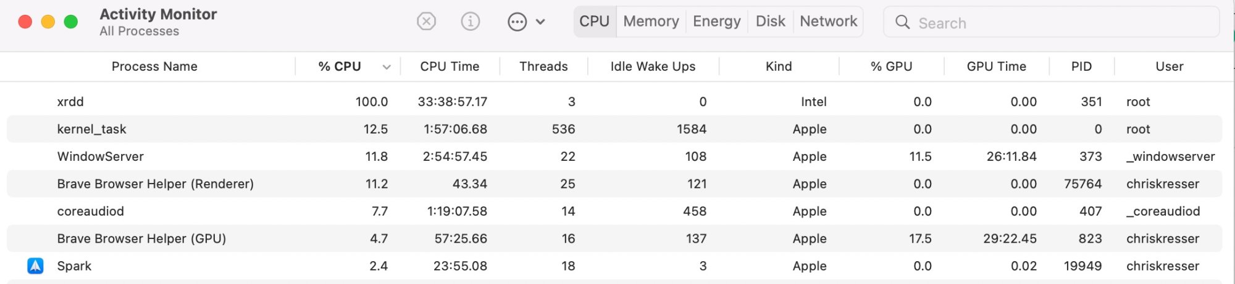1235x284 pixels.
Task: Expand the chevron next to more options
Action: click(x=540, y=22)
